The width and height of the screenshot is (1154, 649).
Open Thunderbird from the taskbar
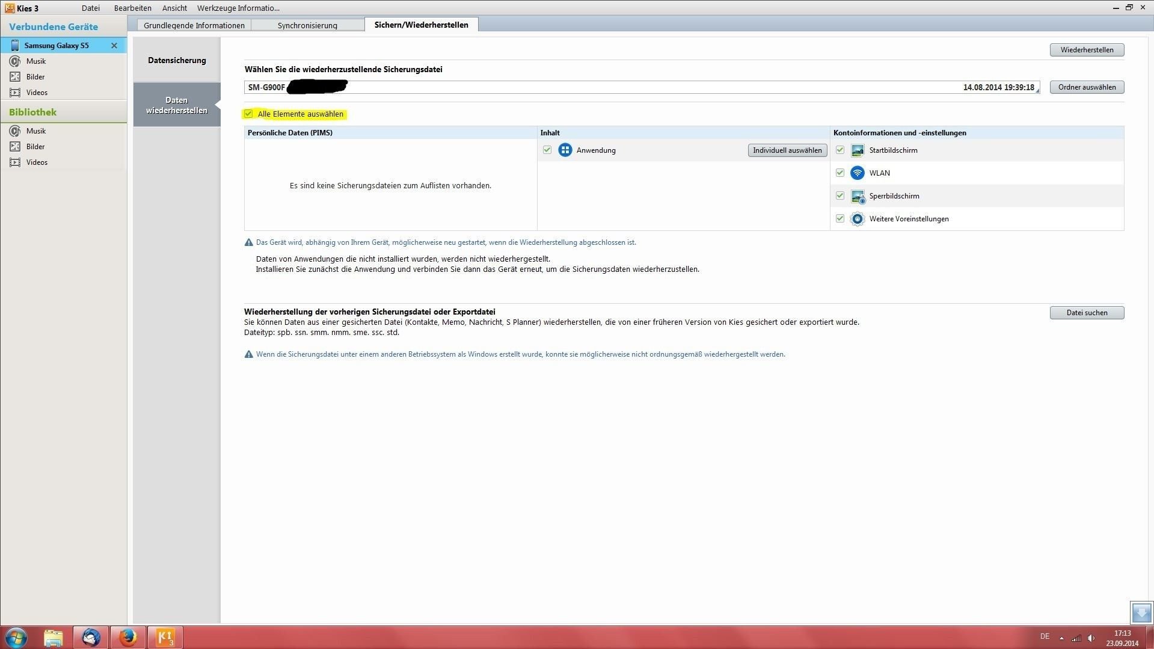91,638
